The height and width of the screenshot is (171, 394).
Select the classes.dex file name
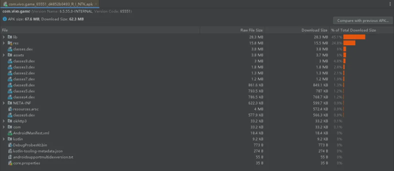(23, 49)
